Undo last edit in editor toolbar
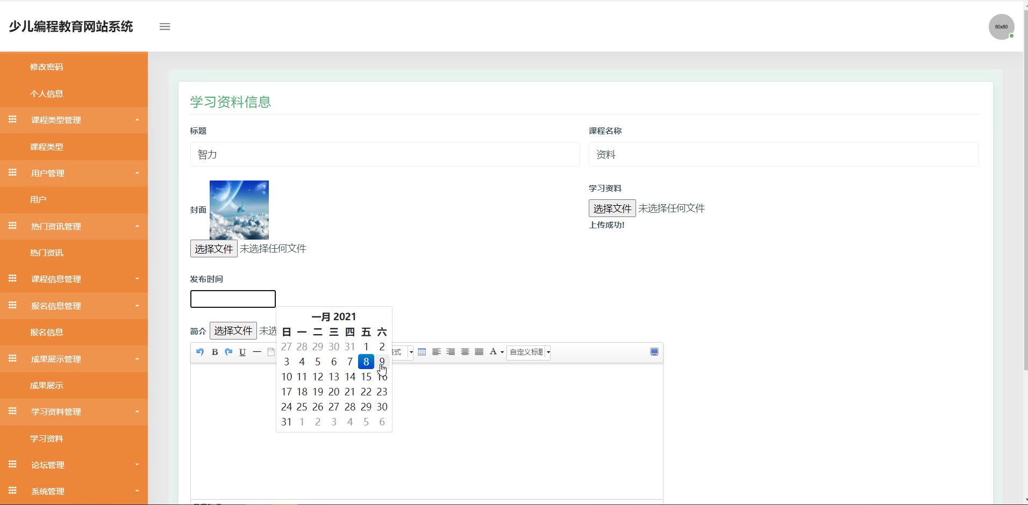Image resolution: width=1028 pixels, height=505 pixels. click(200, 352)
